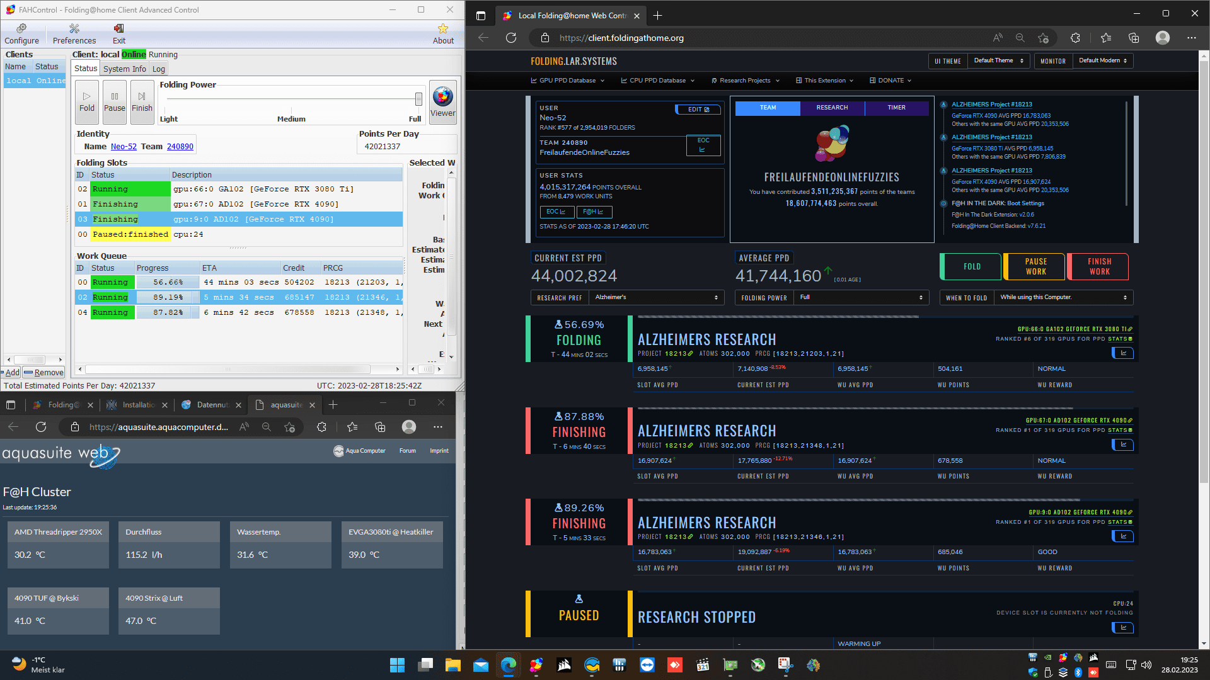This screenshot has width=1210, height=680.
Task: Click the 56.66% progress bar in Work Queue
Action: point(168,282)
